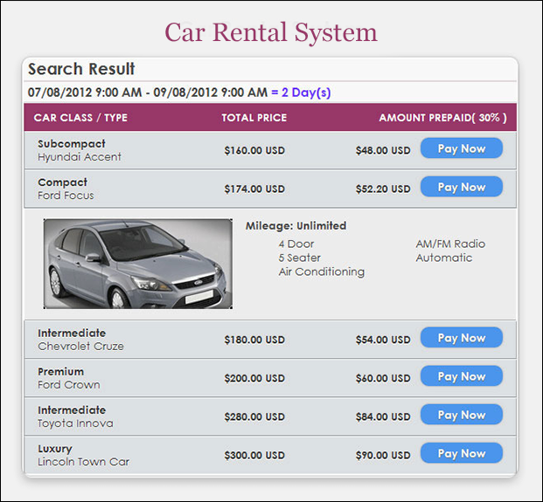Click Pay Now for Ford Crown
543x502 pixels.
coord(461,376)
